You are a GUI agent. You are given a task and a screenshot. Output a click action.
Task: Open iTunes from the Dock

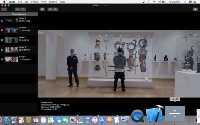[95, 120]
